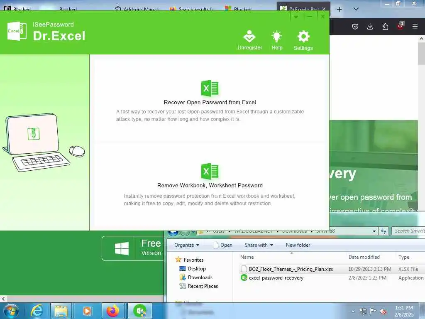Open the Dr.Excel title bar dropdown menu arrow
The width and height of the screenshot is (425, 319).
296,17
